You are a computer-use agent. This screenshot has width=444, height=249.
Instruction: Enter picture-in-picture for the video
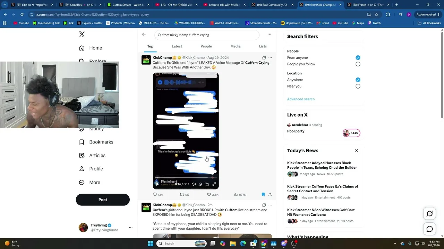(x=207, y=184)
